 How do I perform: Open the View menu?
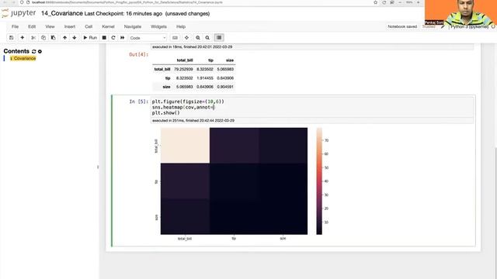(50, 26)
